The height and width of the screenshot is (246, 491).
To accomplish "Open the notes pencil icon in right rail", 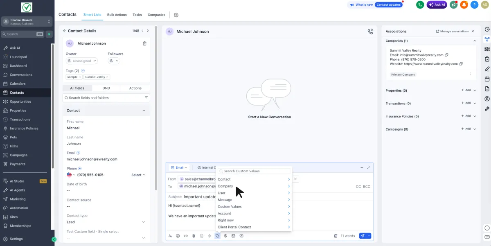I will coord(487,69).
